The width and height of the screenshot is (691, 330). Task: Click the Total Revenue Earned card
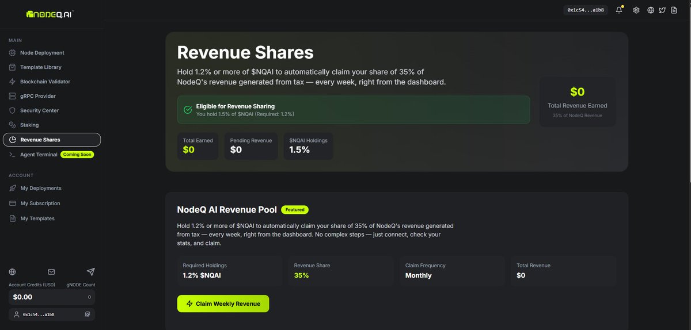point(577,101)
